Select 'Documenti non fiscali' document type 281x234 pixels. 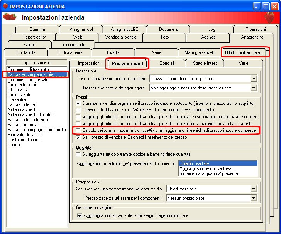coord(37,79)
